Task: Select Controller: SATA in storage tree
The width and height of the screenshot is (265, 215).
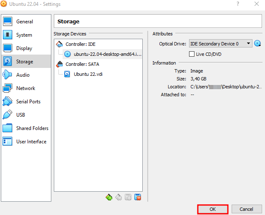Action: tap(82, 64)
